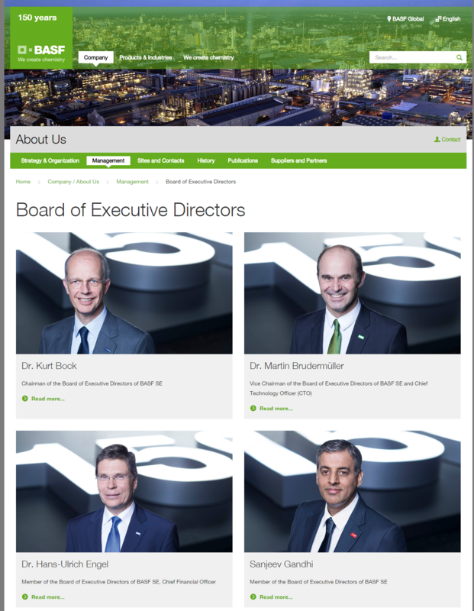
Task: Open the Products & Industries menu
Action: 146,57
